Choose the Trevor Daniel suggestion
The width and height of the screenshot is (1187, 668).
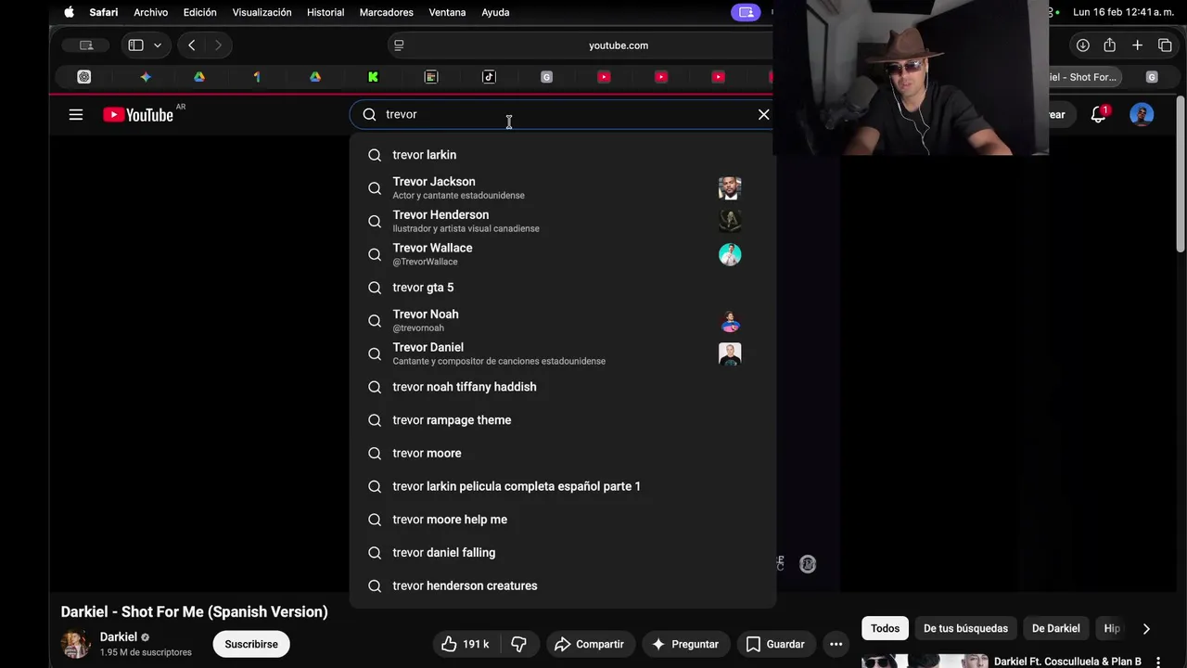coord(563,353)
